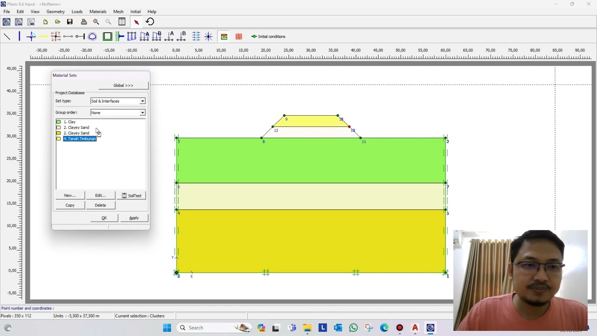This screenshot has width=597, height=336.
Task: Click the New... material button
Action: tap(70, 196)
